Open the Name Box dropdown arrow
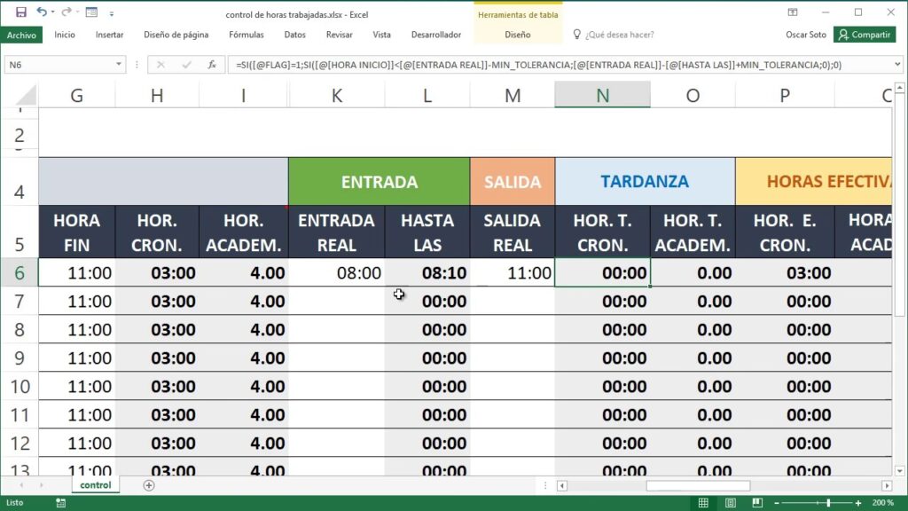908x511 pixels. tap(119, 65)
